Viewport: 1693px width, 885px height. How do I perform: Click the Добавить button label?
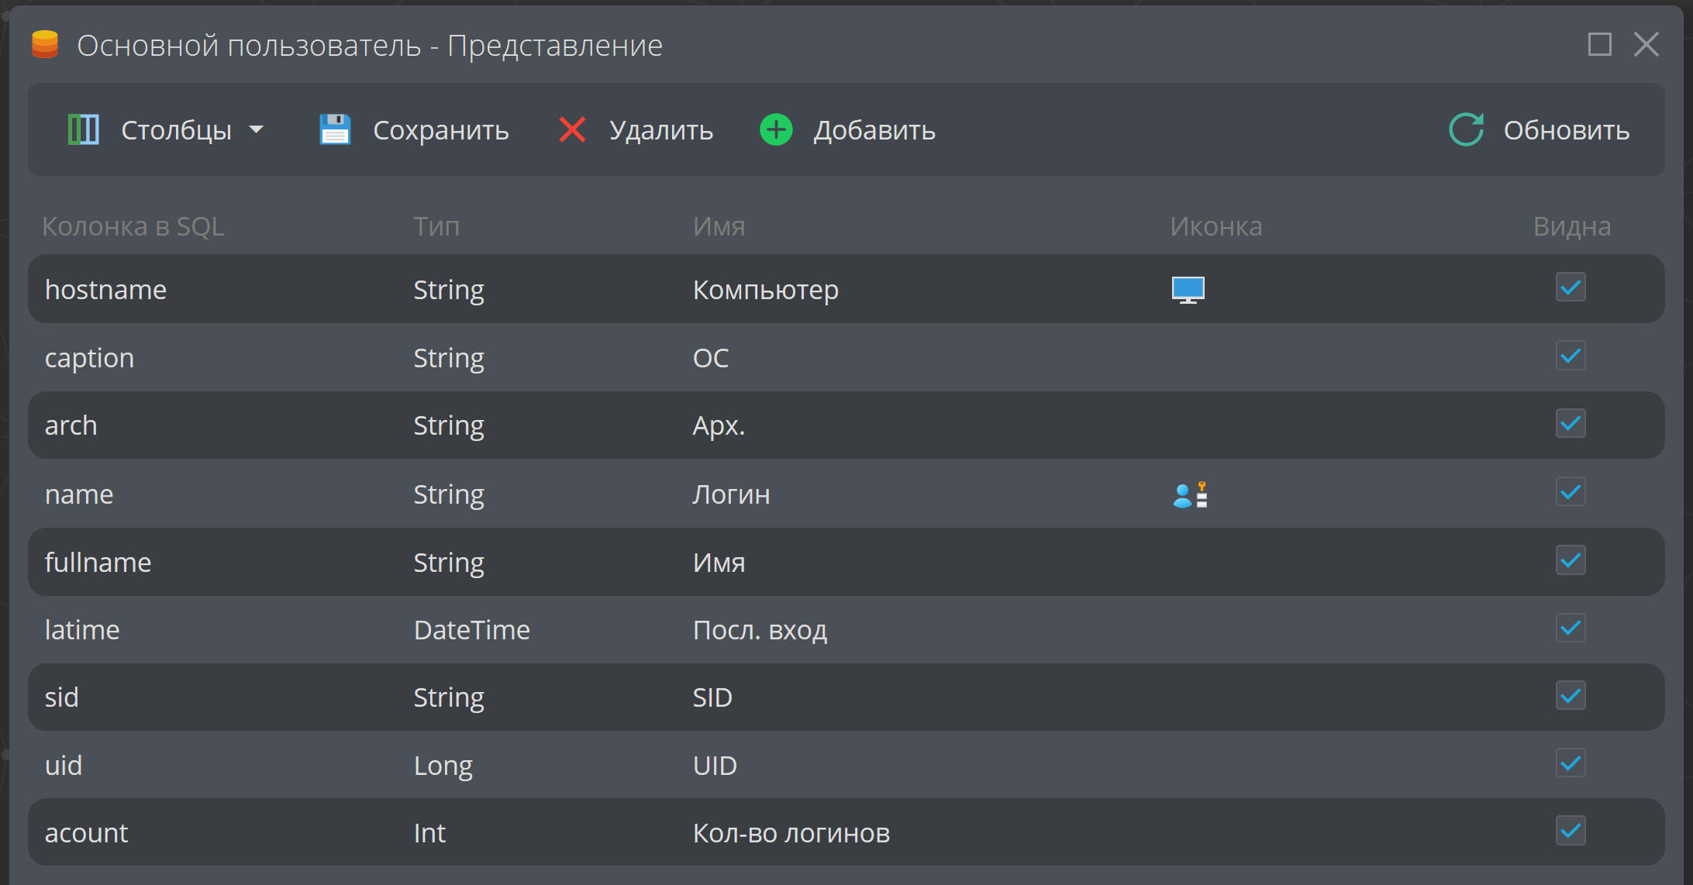[874, 130]
